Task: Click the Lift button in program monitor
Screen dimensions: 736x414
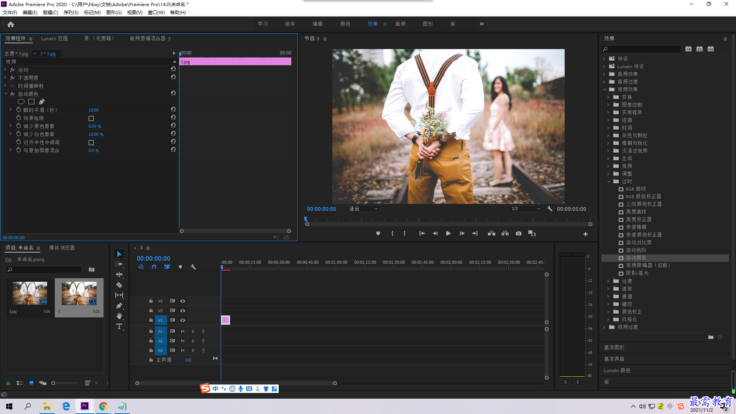Action: (491, 233)
